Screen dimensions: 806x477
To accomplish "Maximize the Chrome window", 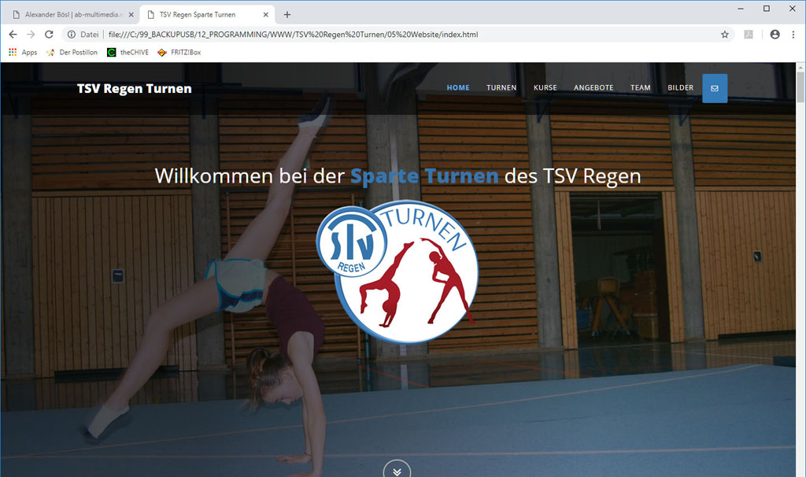I will click(x=767, y=9).
